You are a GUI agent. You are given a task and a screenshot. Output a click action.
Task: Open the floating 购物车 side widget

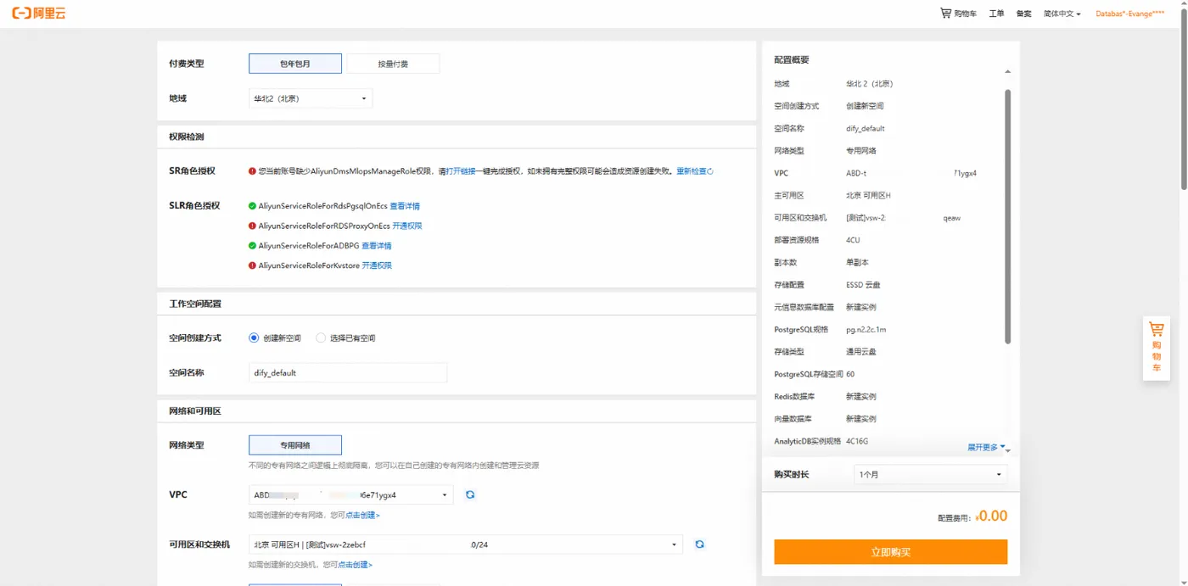[x=1156, y=348]
